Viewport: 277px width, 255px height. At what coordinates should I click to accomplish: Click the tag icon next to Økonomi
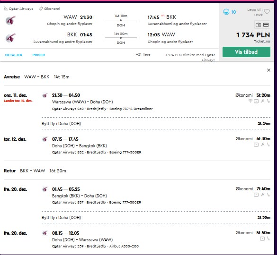[x=41, y=8]
